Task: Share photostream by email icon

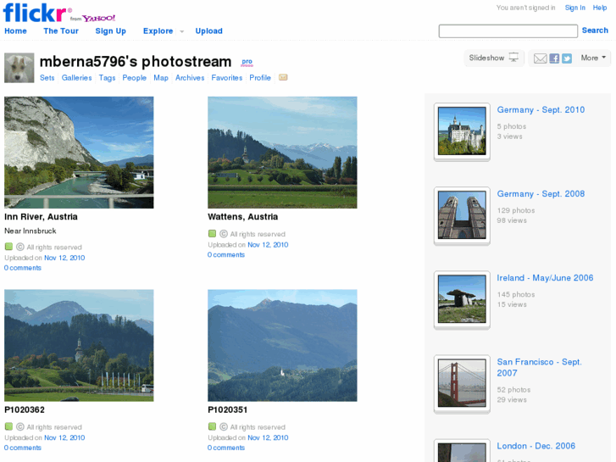Action: [x=541, y=58]
